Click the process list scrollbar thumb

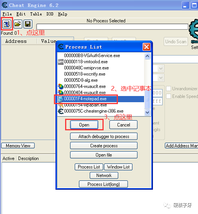pyautogui.click(x=147, y=99)
